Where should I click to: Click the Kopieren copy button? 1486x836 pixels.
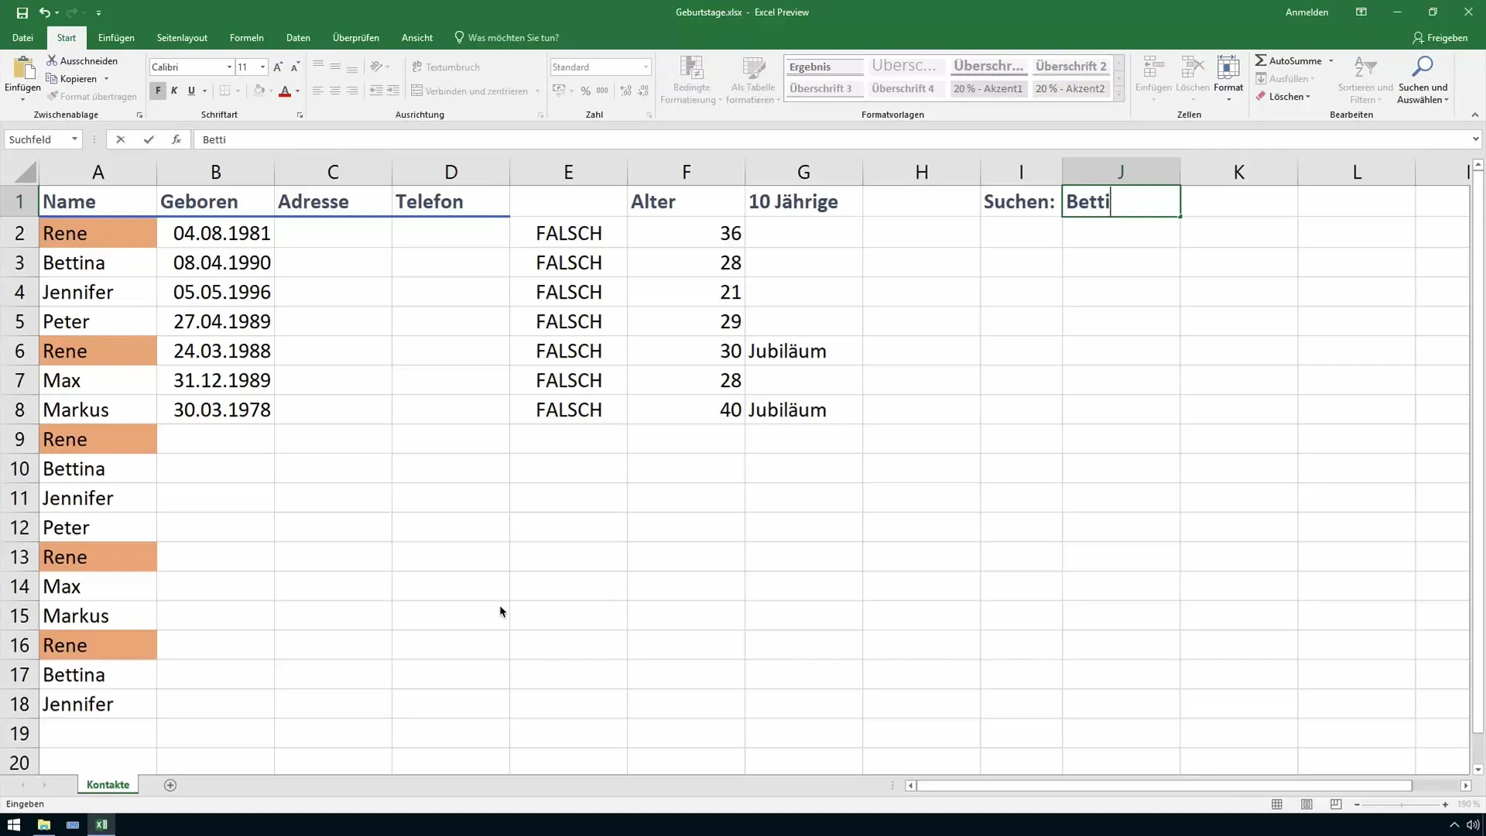coord(71,78)
